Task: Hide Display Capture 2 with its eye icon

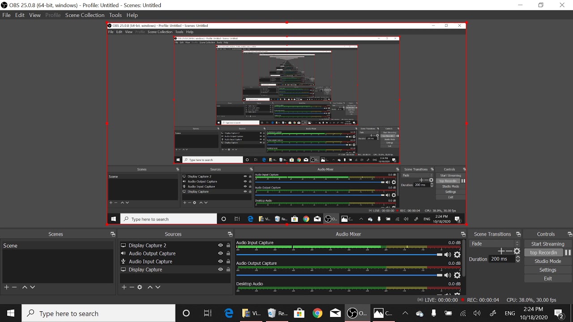Action: click(220, 246)
